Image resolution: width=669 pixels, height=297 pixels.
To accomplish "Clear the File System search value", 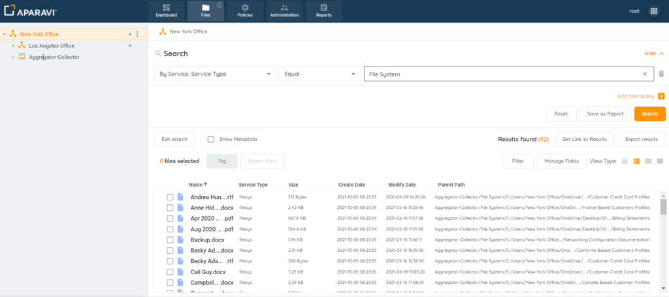I will [x=645, y=74].
